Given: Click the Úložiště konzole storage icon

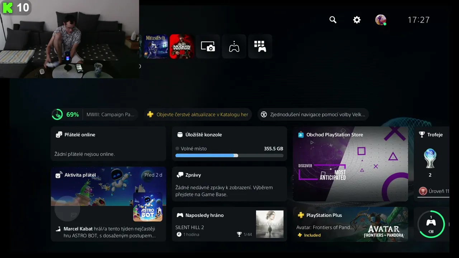Looking at the screenshot, I should [180, 135].
